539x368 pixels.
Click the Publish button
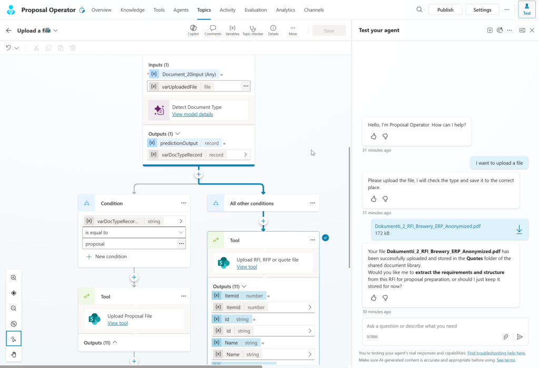(x=445, y=10)
